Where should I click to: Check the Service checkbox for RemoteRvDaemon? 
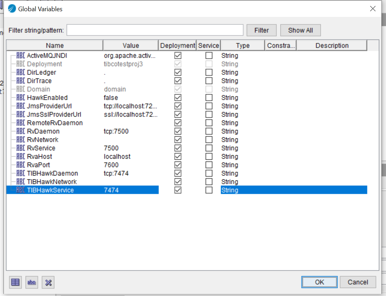[209, 123]
